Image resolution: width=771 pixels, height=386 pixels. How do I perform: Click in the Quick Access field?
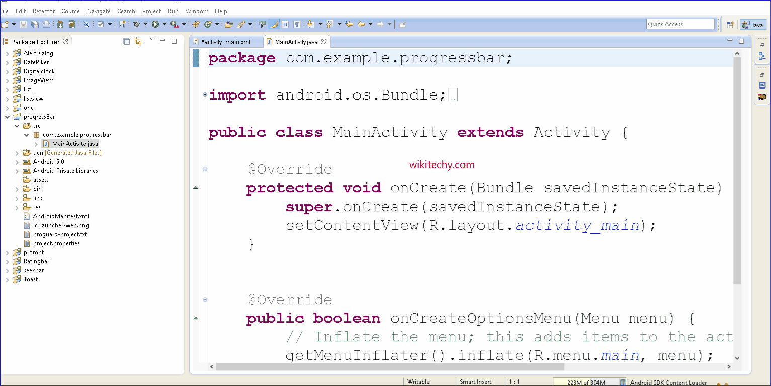pos(680,24)
